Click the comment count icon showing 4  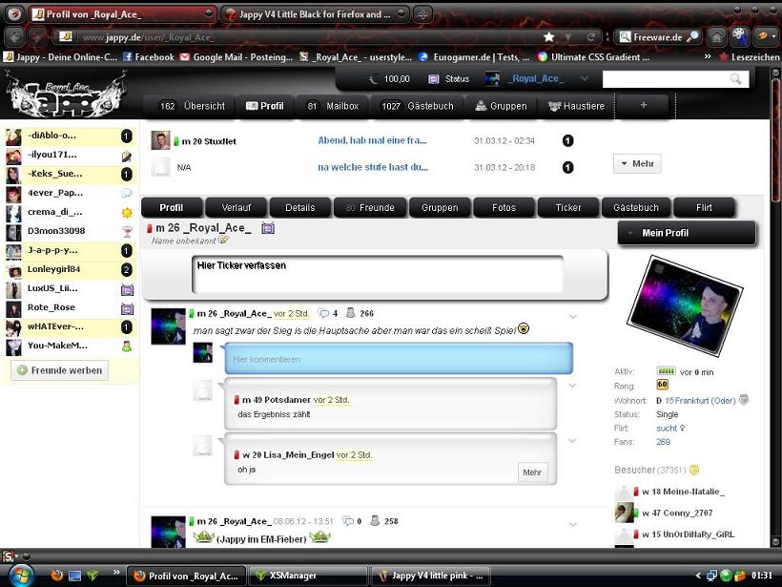click(324, 313)
